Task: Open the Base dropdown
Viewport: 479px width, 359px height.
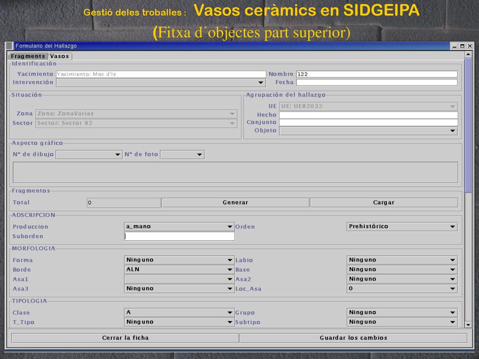Action: [x=402, y=270]
